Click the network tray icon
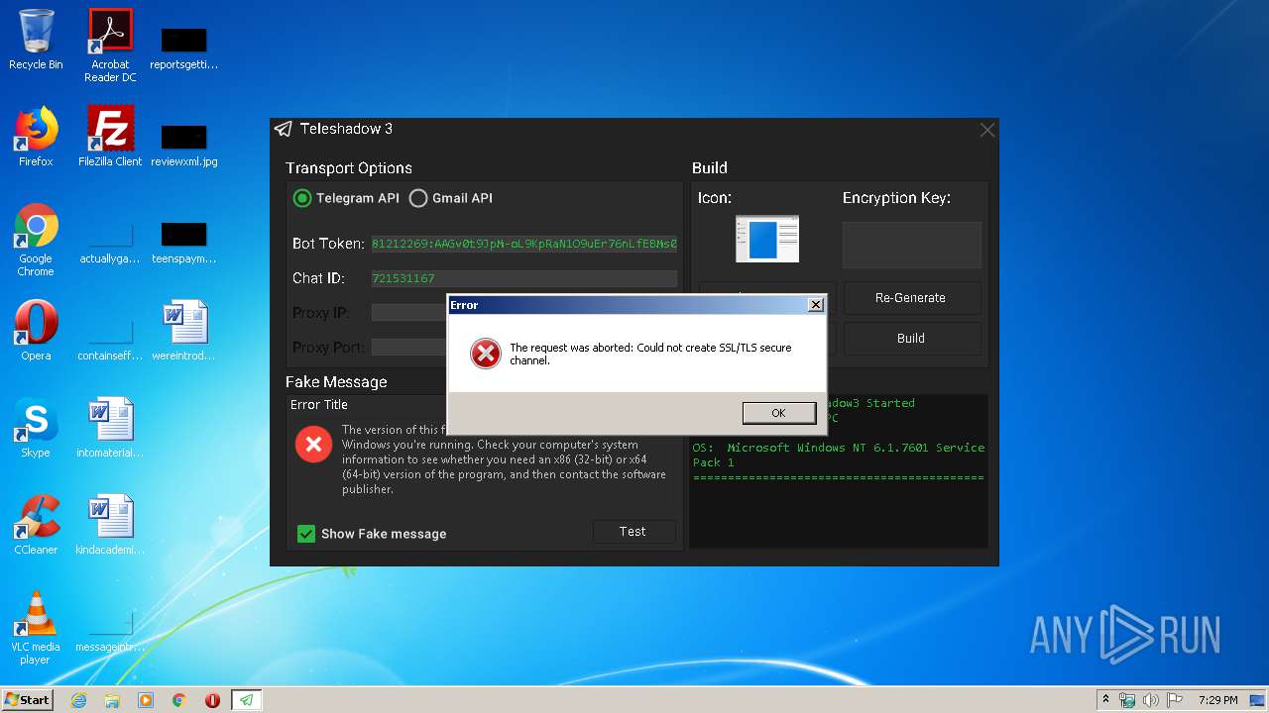 click(x=1127, y=700)
